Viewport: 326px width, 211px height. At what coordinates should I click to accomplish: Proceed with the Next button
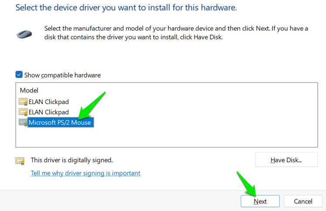pos(260,201)
